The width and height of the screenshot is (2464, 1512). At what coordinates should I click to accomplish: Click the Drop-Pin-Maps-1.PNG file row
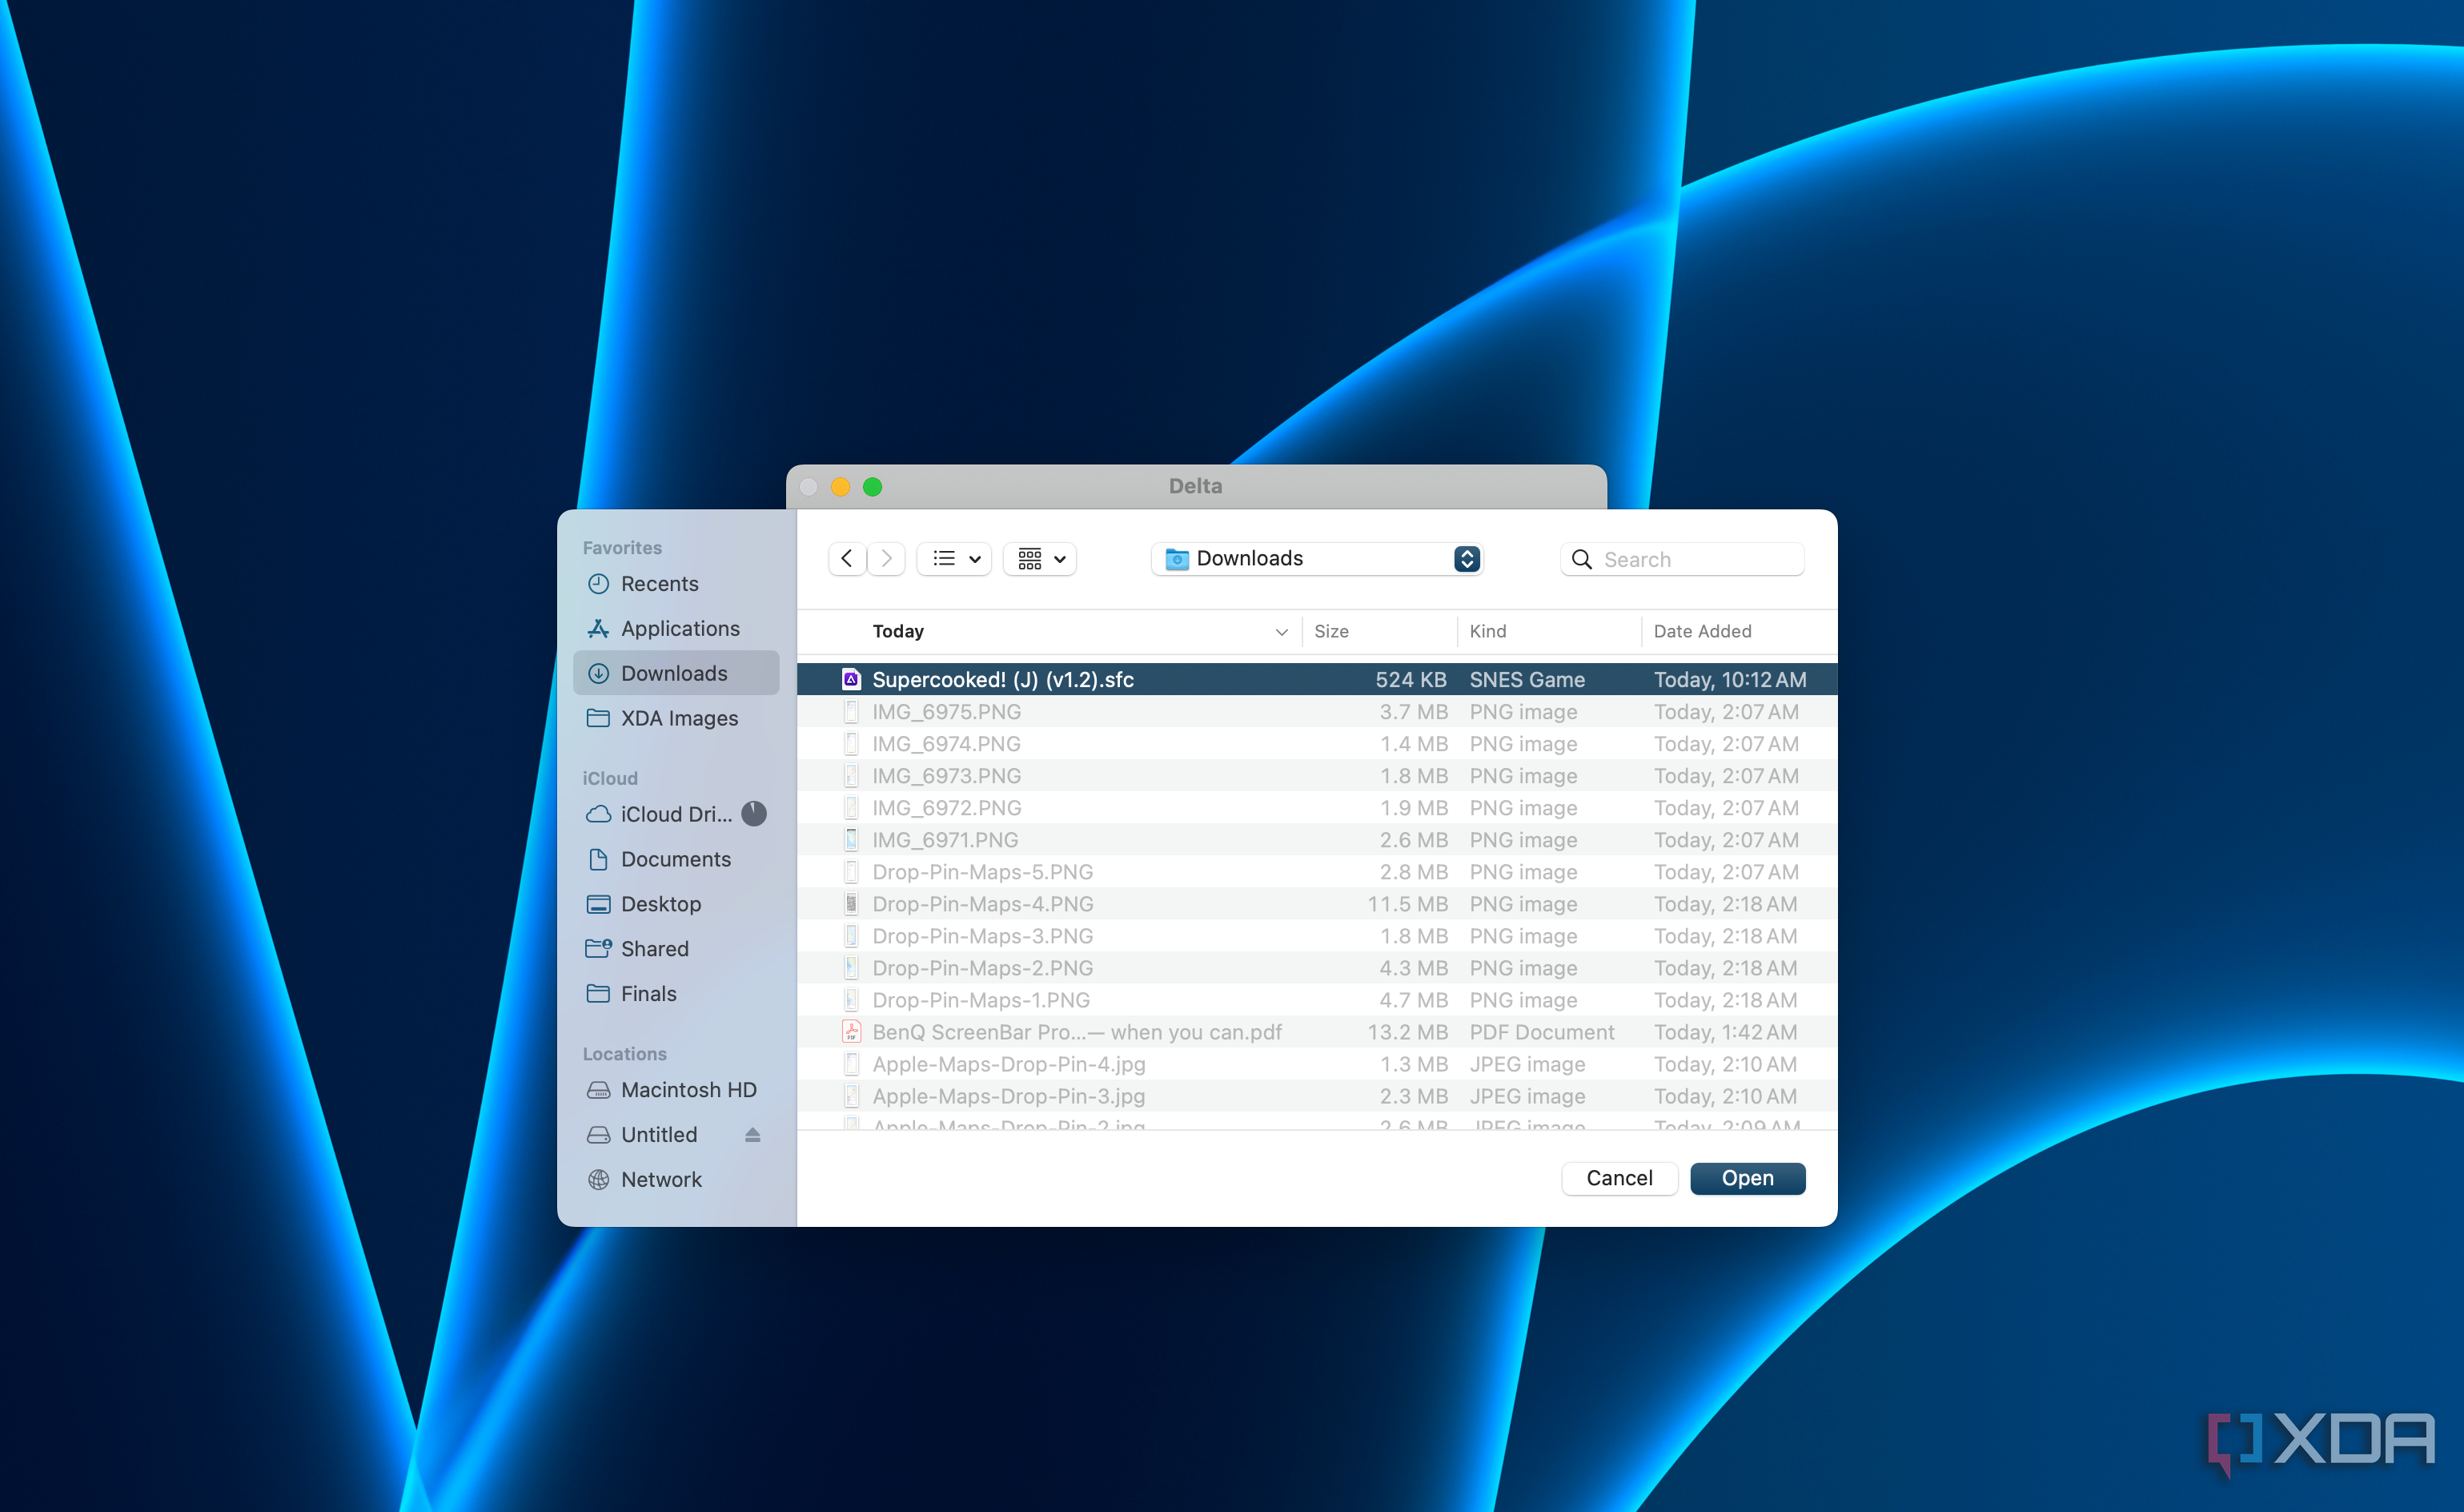[x=1317, y=999]
